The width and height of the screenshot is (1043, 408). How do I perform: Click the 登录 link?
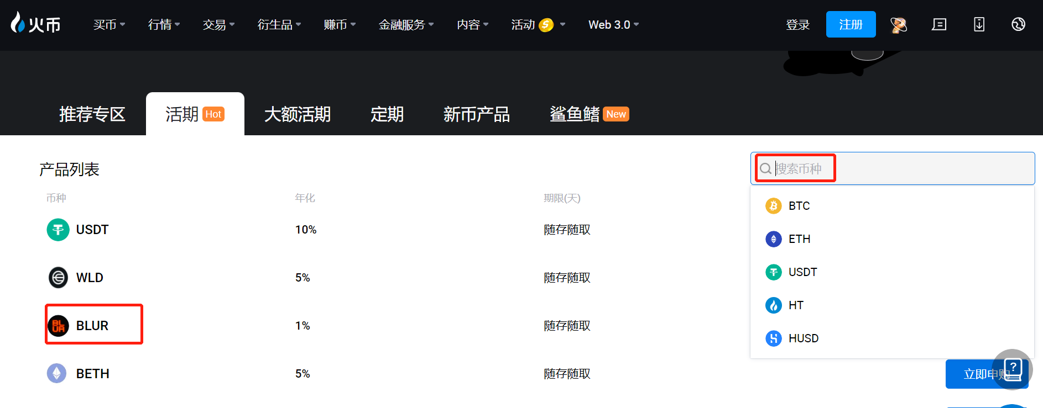(x=797, y=25)
